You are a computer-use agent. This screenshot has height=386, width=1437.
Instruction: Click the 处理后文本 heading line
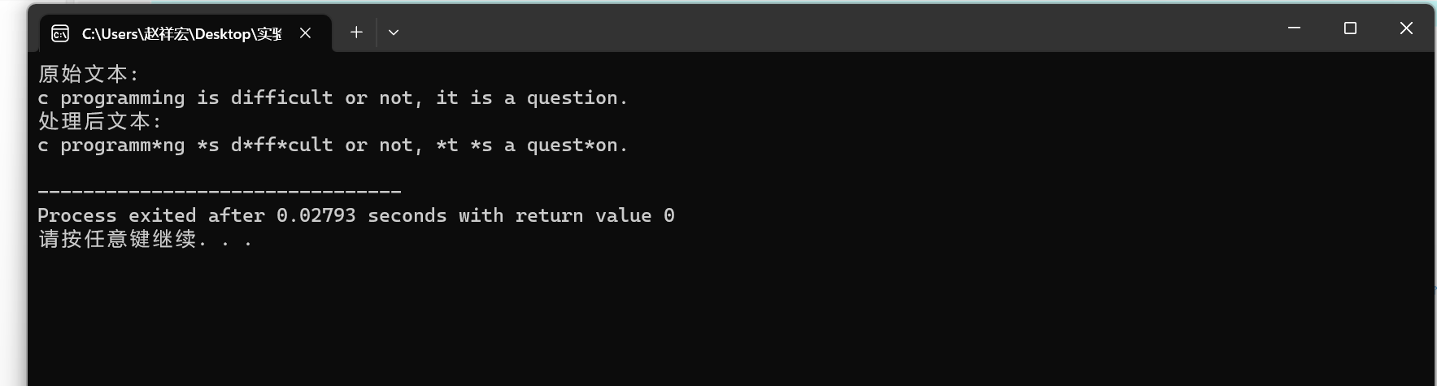pyautogui.click(x=99, y=121)
